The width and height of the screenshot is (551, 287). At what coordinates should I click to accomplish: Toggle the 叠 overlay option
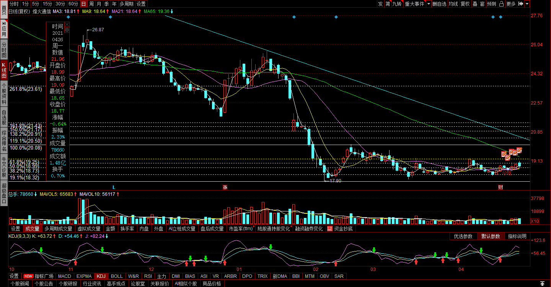point(475,4)
